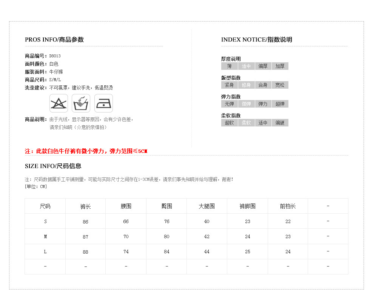Click pants length 87 in row M
Image resolution: width=373 pixels, height=305 pixels.
85,237
